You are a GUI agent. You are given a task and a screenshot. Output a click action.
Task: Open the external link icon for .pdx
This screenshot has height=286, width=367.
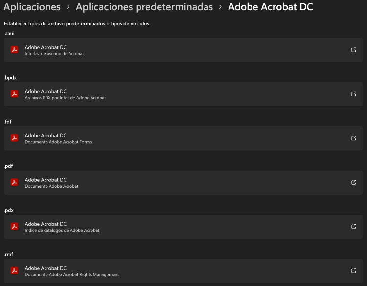pos(354,226)
